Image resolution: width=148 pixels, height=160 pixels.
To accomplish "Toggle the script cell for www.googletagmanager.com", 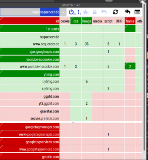I will click(x=108, y=134).
